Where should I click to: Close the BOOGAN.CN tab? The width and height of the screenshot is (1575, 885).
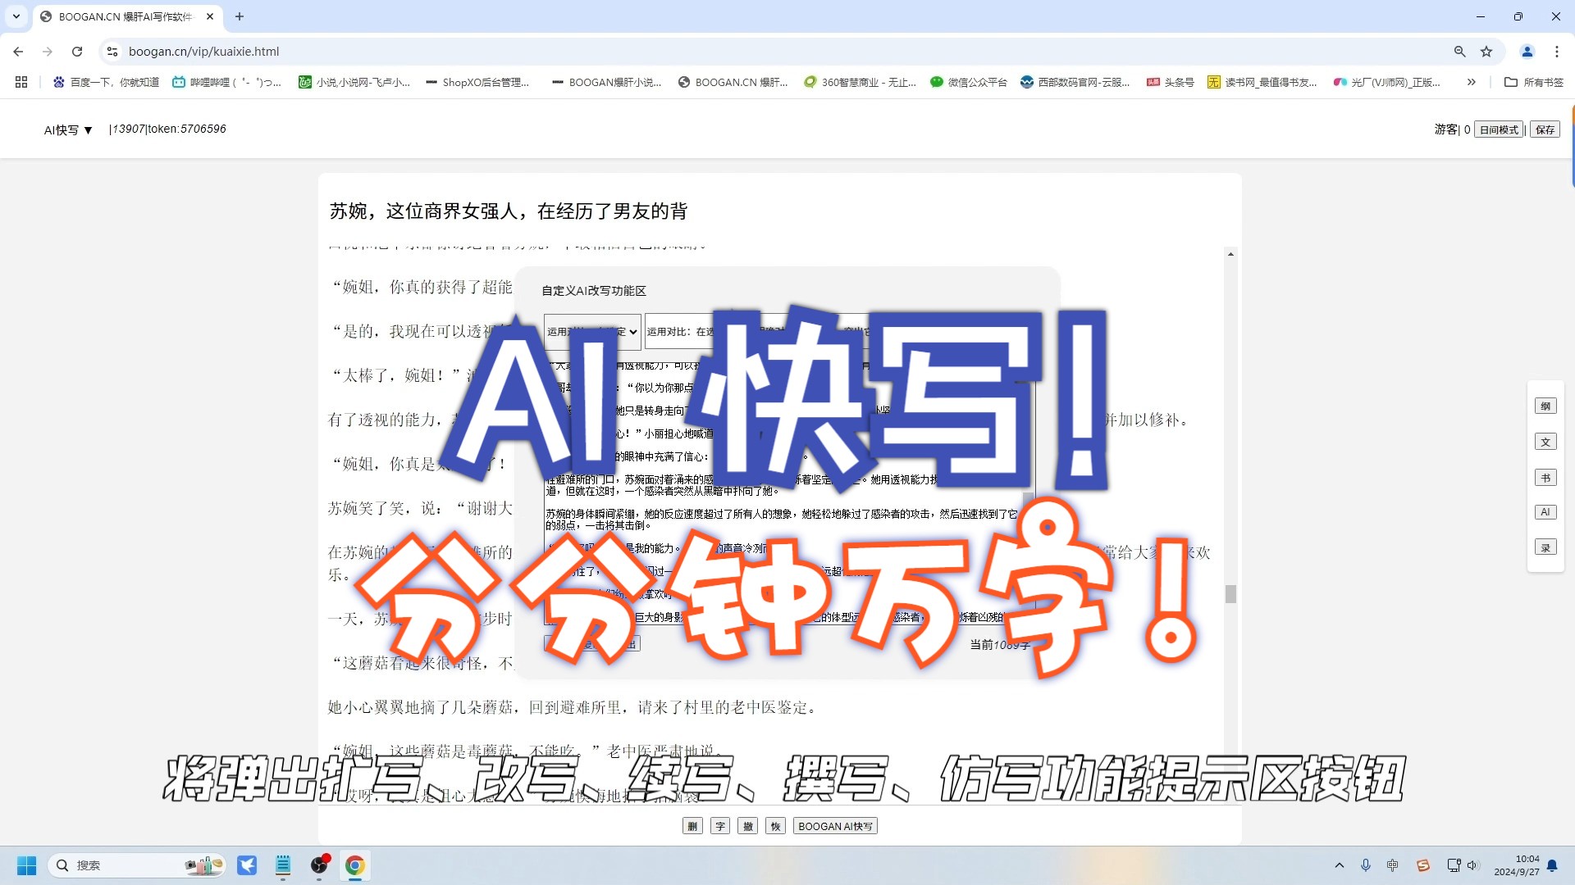tap(210, 16)
